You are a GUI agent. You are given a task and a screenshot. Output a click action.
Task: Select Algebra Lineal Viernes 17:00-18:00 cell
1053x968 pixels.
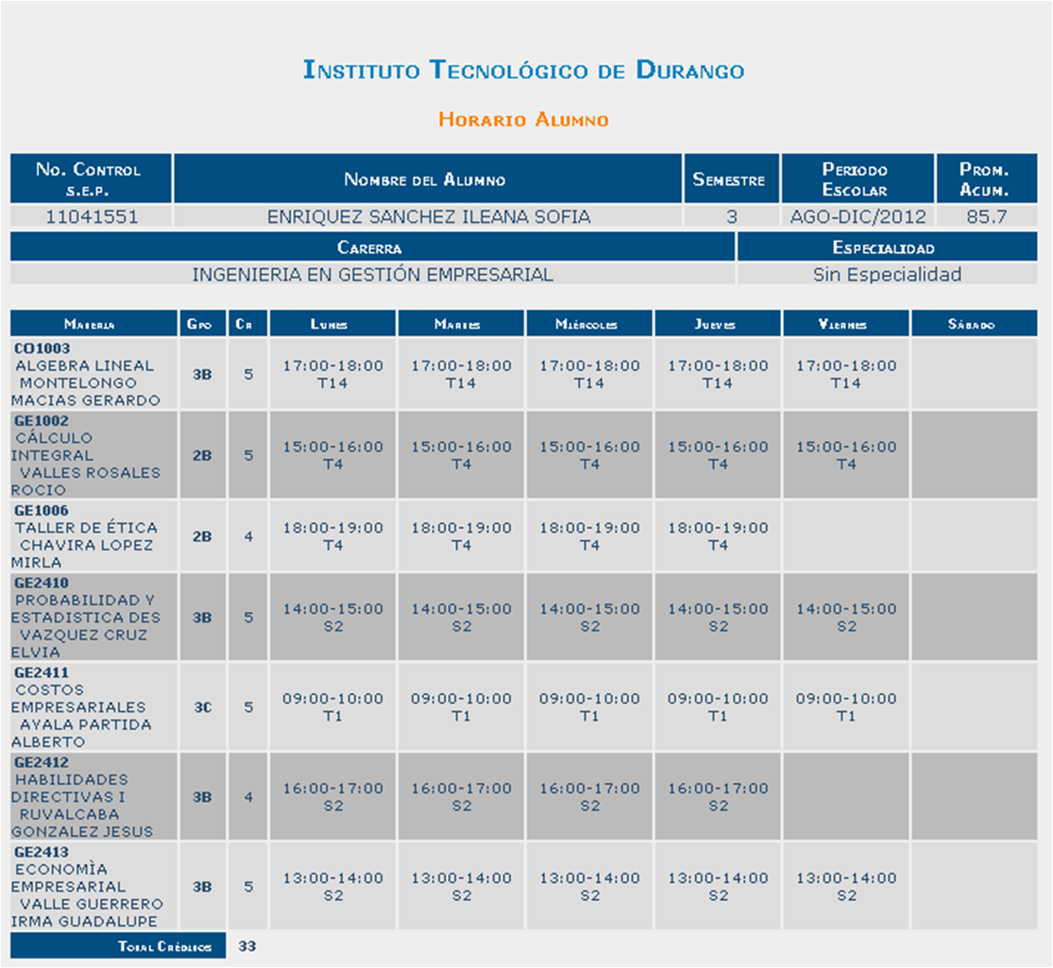coord(845,373)
